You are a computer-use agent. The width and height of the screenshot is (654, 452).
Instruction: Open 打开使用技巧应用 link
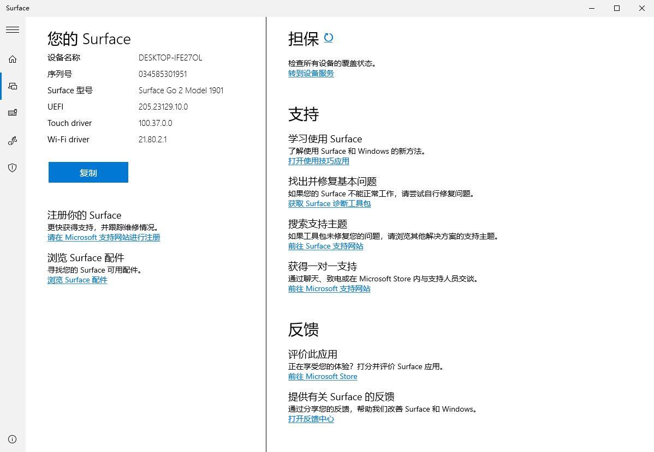pyautogui.click(x=319, y=161)
